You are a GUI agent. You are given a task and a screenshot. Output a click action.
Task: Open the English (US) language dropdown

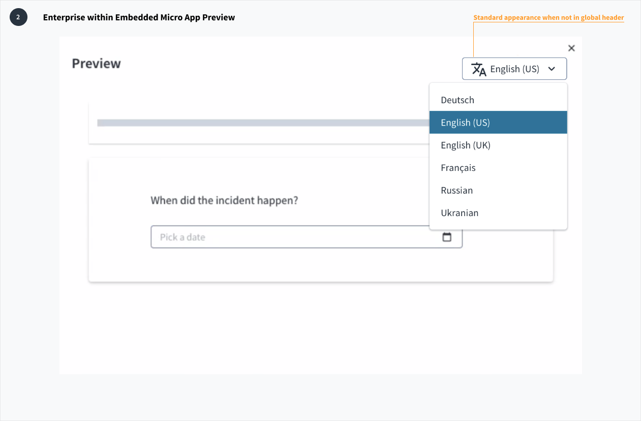pyautogui.click(x=514, y=69)
